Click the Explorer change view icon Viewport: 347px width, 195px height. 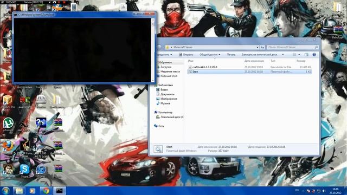pyautogui.click(x=294, y=55)
